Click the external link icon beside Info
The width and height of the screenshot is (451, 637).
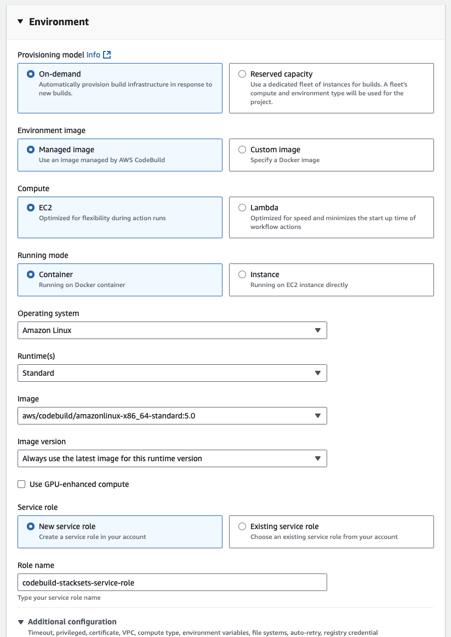coord(107,55)
